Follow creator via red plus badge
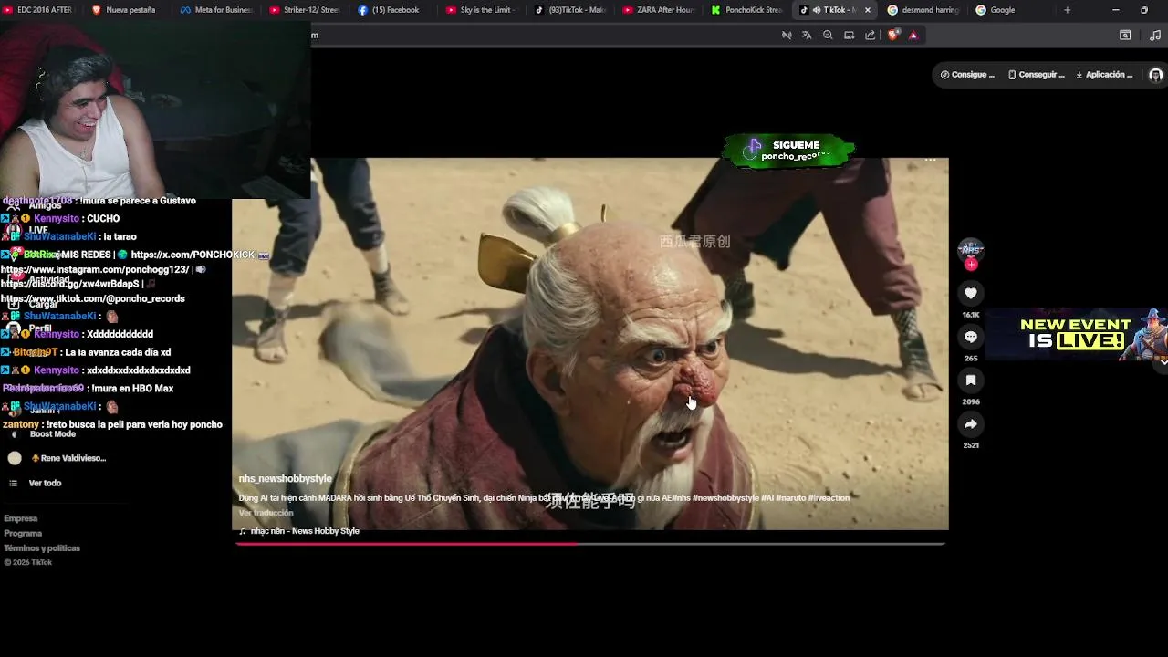 [971, 265]
